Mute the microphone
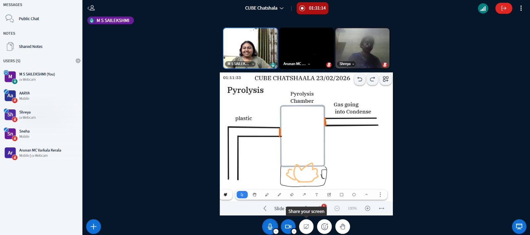The image size is (530, 235). 270,227
